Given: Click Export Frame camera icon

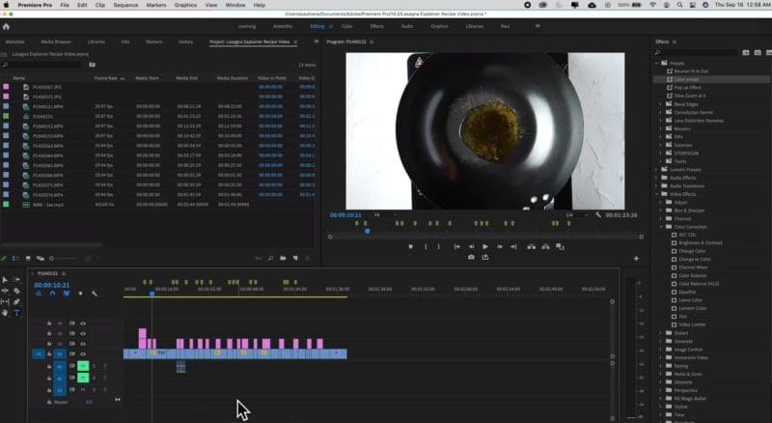Looking at the screenshot, I should click(x=471, y=257).
